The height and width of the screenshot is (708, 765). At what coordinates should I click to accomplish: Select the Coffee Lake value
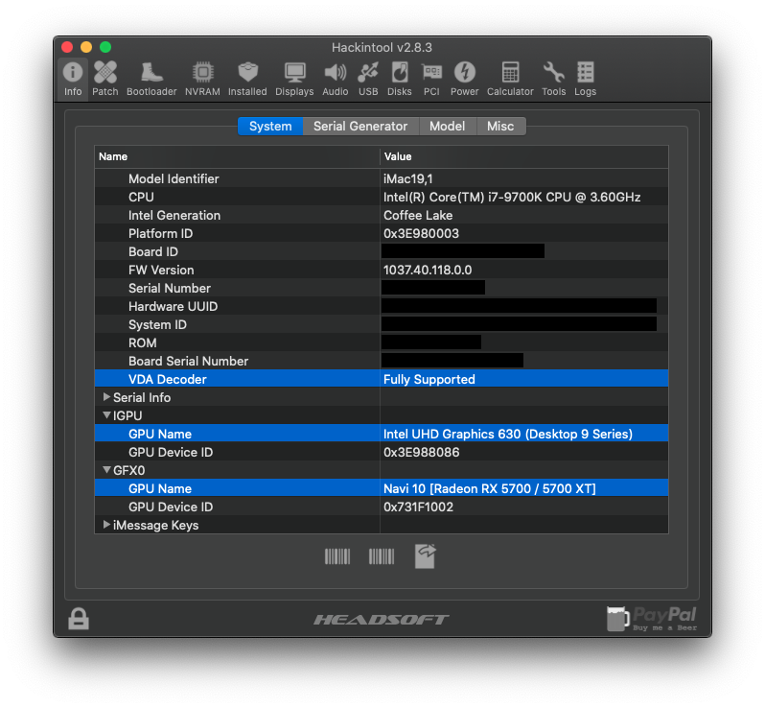coord(418,215)
